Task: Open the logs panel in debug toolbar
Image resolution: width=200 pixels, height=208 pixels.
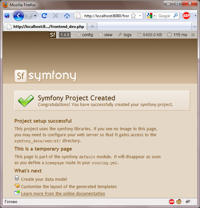Action: pos(125,35)
